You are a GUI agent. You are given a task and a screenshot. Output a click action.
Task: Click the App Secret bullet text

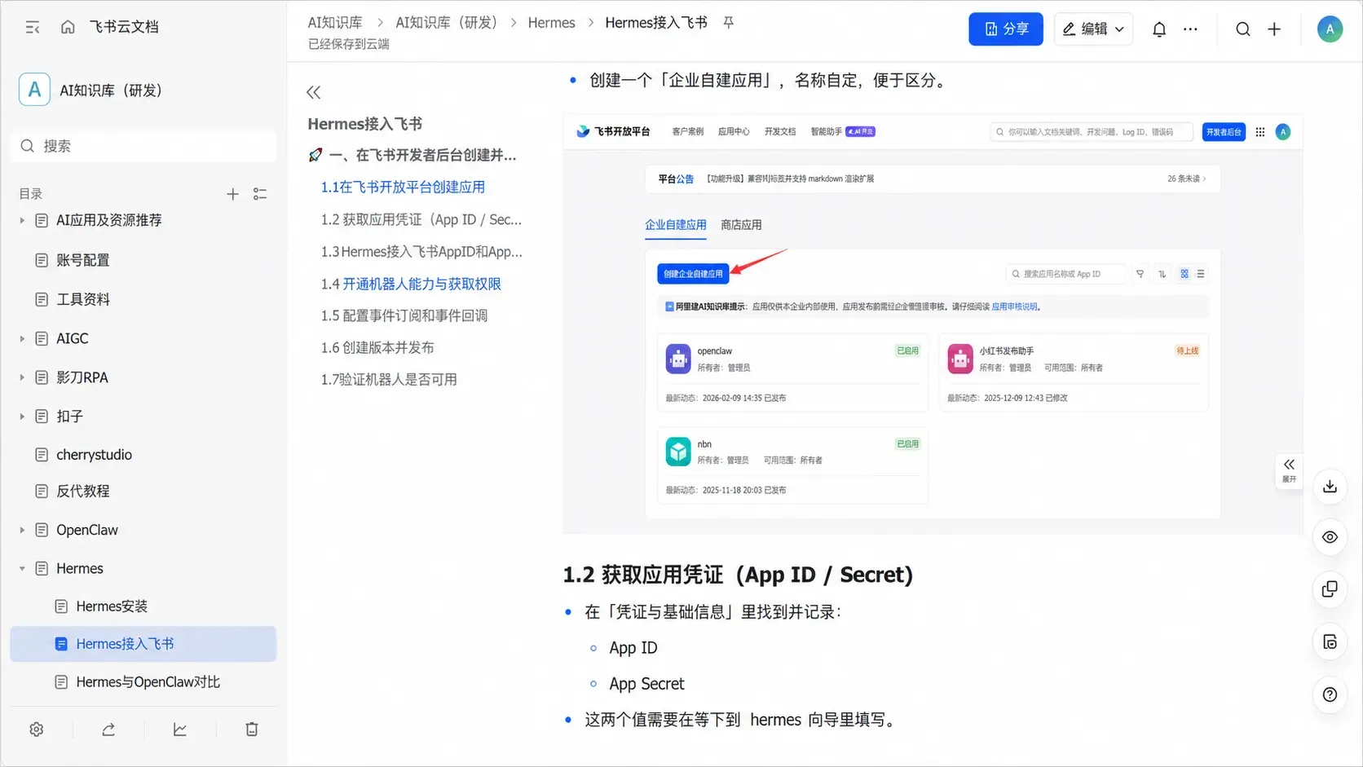tap(646, 684)
